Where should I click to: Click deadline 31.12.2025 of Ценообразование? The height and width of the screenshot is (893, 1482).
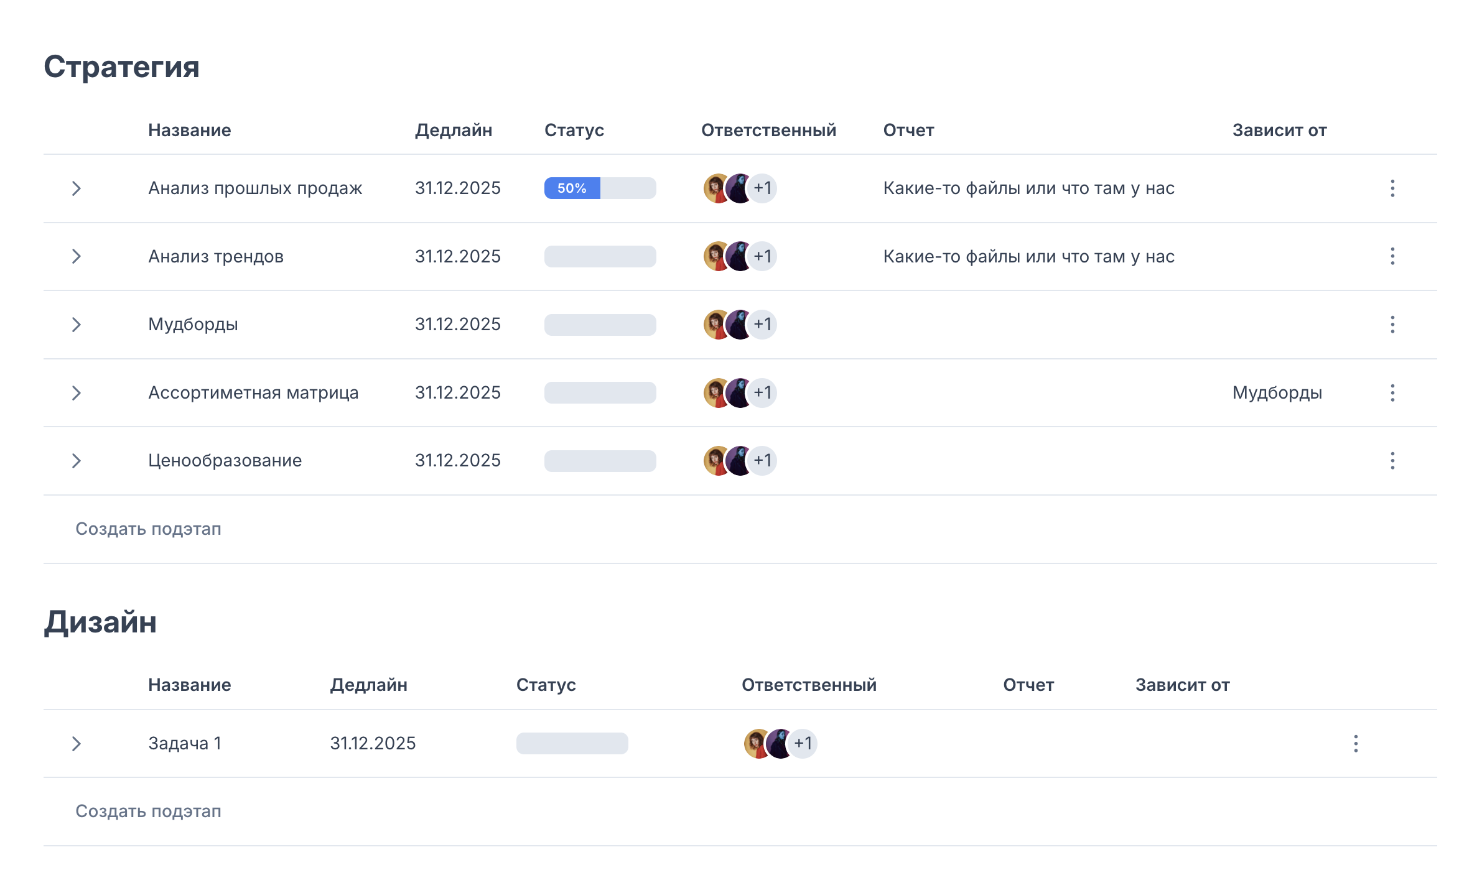click(x=458, y=461)
